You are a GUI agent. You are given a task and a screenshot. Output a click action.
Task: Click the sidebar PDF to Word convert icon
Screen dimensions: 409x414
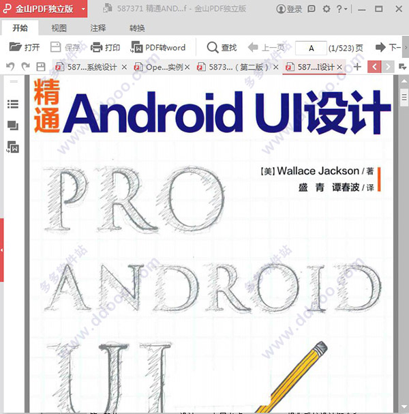pyautogui.click(x=13, y=147)
